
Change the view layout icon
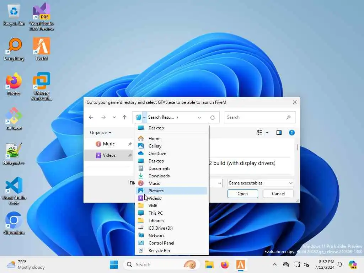[259, 133]
